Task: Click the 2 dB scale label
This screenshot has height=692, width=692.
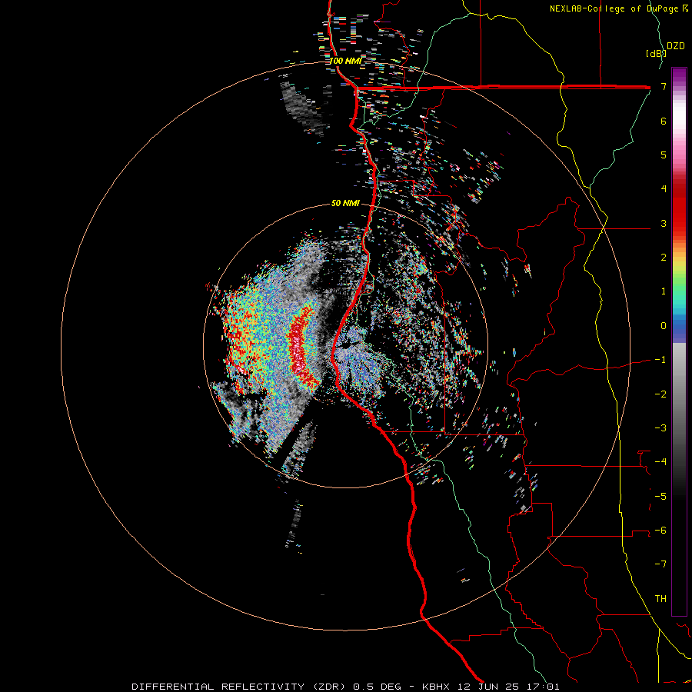Action: [664, 258]
